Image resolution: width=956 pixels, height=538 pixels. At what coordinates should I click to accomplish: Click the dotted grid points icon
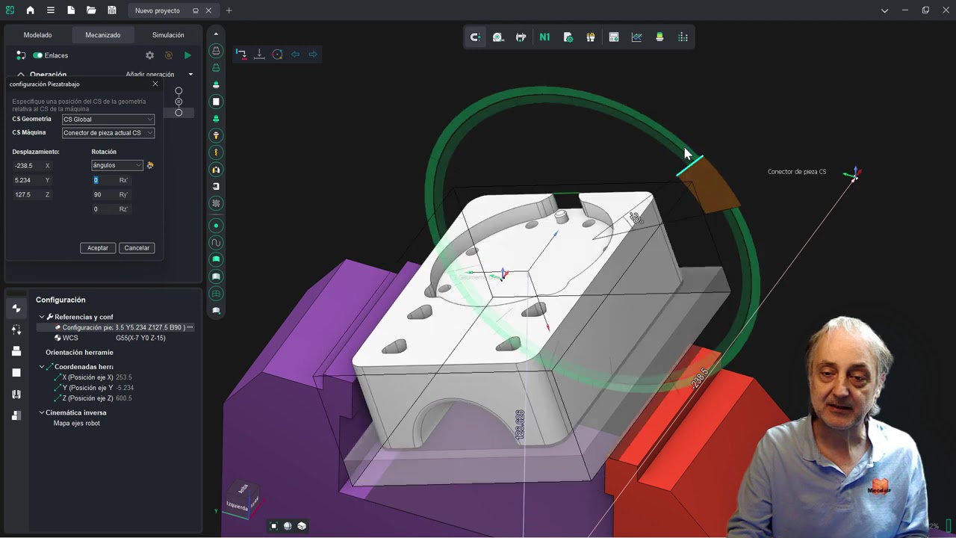click(683, 37)
